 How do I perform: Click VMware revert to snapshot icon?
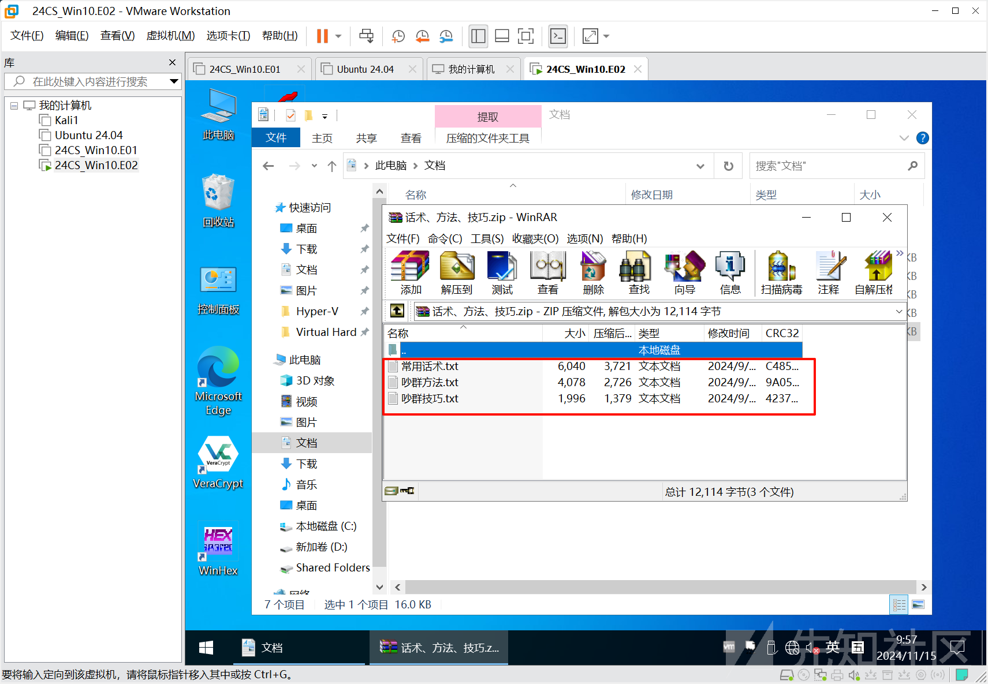tap(422, 36)
